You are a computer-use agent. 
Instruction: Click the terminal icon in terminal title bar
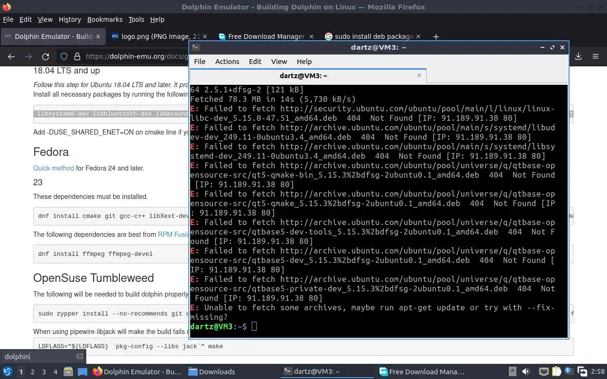tap(195, 47)
